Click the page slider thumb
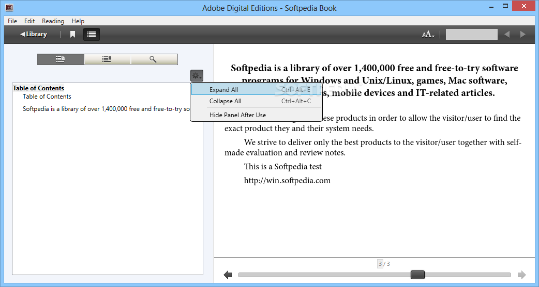This screenshot has width=539, height=287. pos(417,275)
